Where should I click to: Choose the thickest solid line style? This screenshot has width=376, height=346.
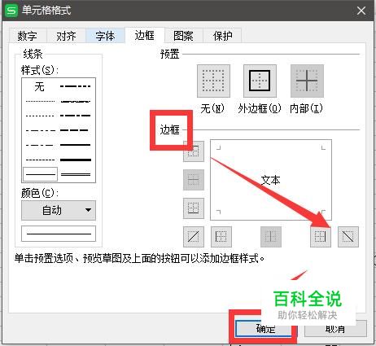pos(76,160)
